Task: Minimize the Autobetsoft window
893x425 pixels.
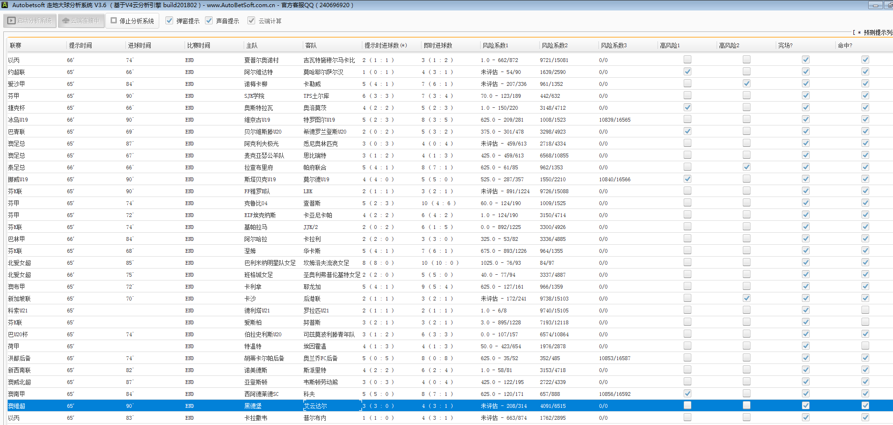Action: point(875,5)
